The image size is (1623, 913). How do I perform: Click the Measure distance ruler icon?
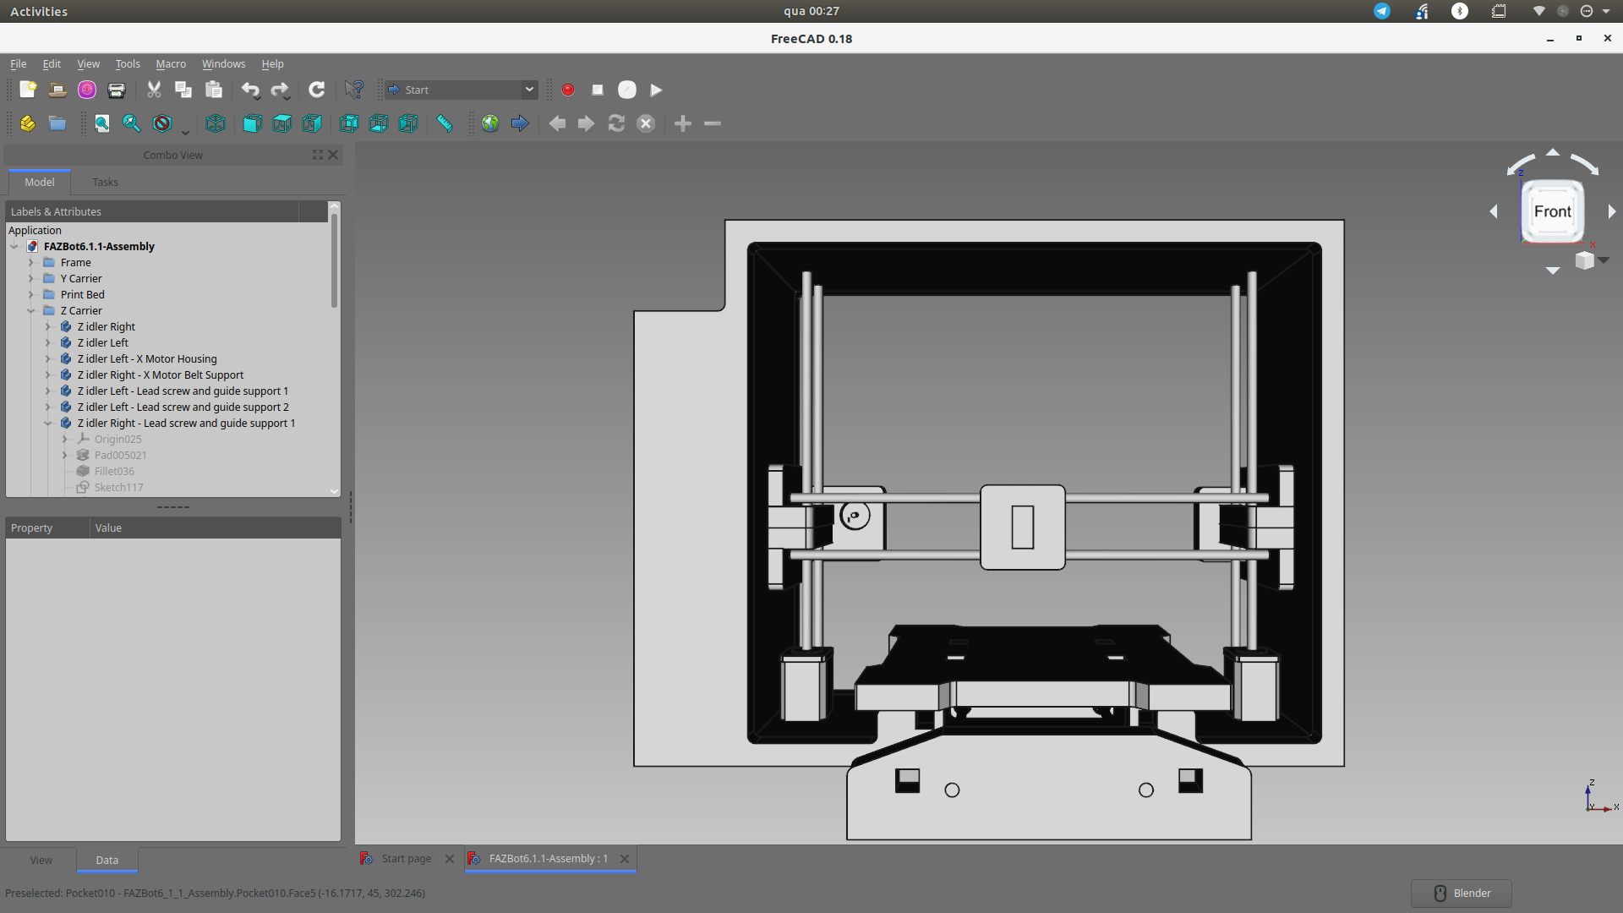(x=445, y=123)
